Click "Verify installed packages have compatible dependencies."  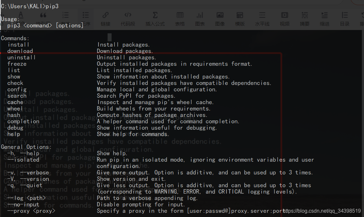(184, 83)
